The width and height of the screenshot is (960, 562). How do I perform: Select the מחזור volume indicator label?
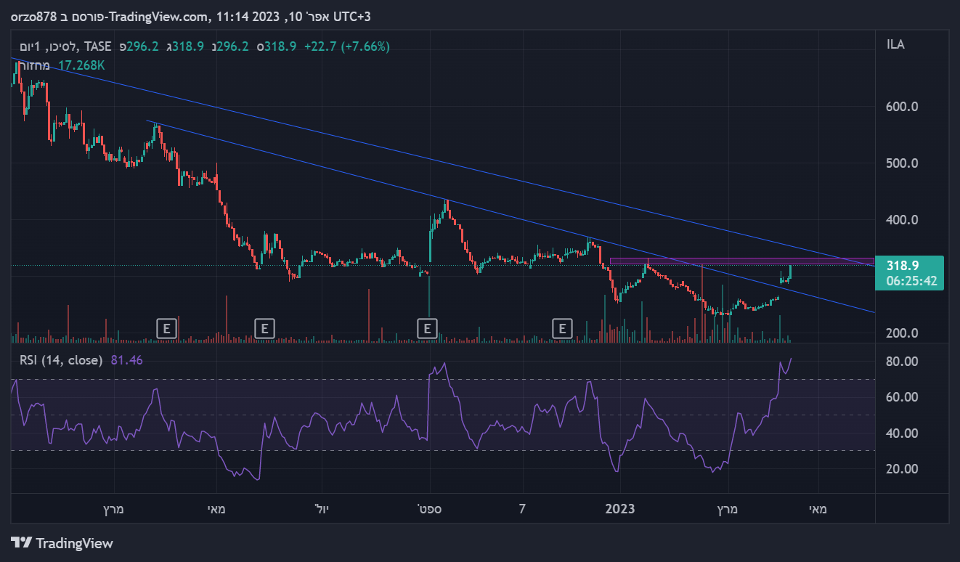click(x=34, y=65)
